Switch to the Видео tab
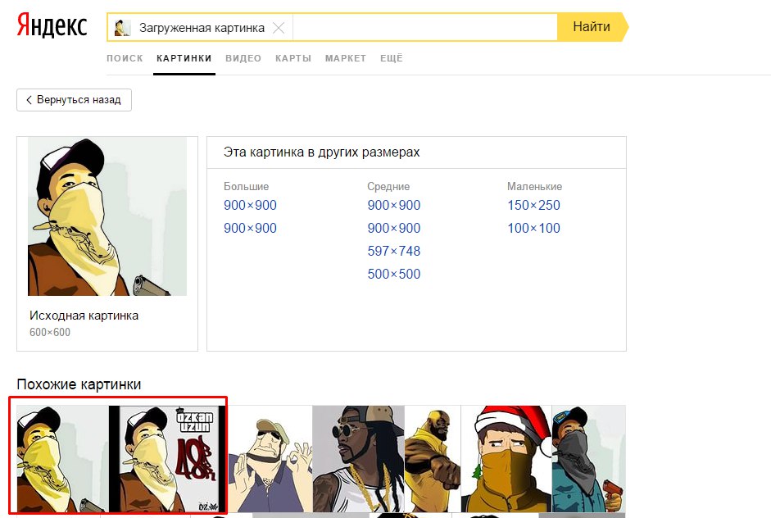 pos(243,58)
